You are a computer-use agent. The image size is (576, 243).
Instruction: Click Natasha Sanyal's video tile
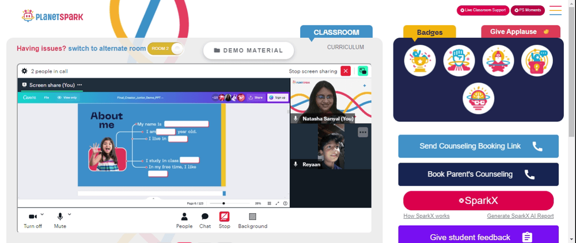[331, 101]
